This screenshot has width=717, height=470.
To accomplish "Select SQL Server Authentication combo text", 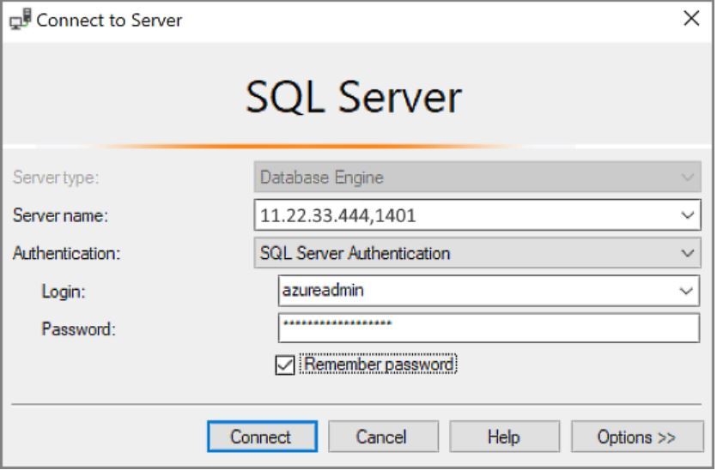I will 355,253.
